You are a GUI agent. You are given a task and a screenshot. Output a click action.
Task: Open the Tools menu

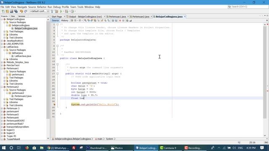[80, 7]
